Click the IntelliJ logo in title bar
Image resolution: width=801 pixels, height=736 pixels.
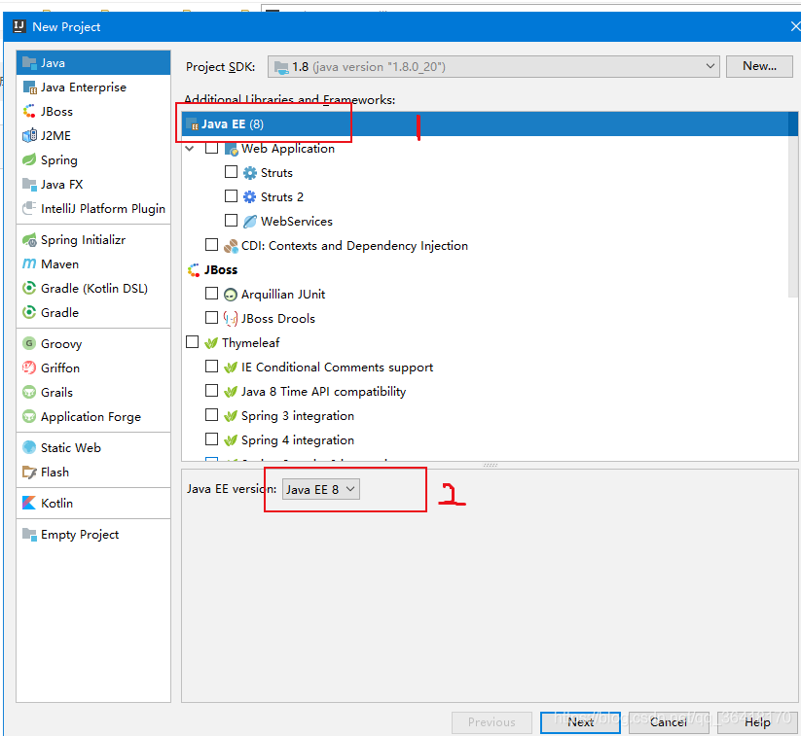click(19, 26)
